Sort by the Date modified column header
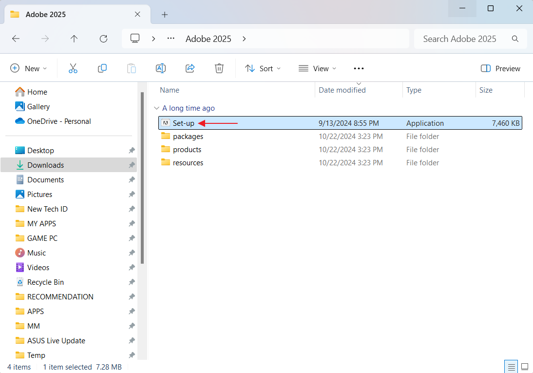The width and height of the screenshot is (533, 373). (x=342, y=90)
